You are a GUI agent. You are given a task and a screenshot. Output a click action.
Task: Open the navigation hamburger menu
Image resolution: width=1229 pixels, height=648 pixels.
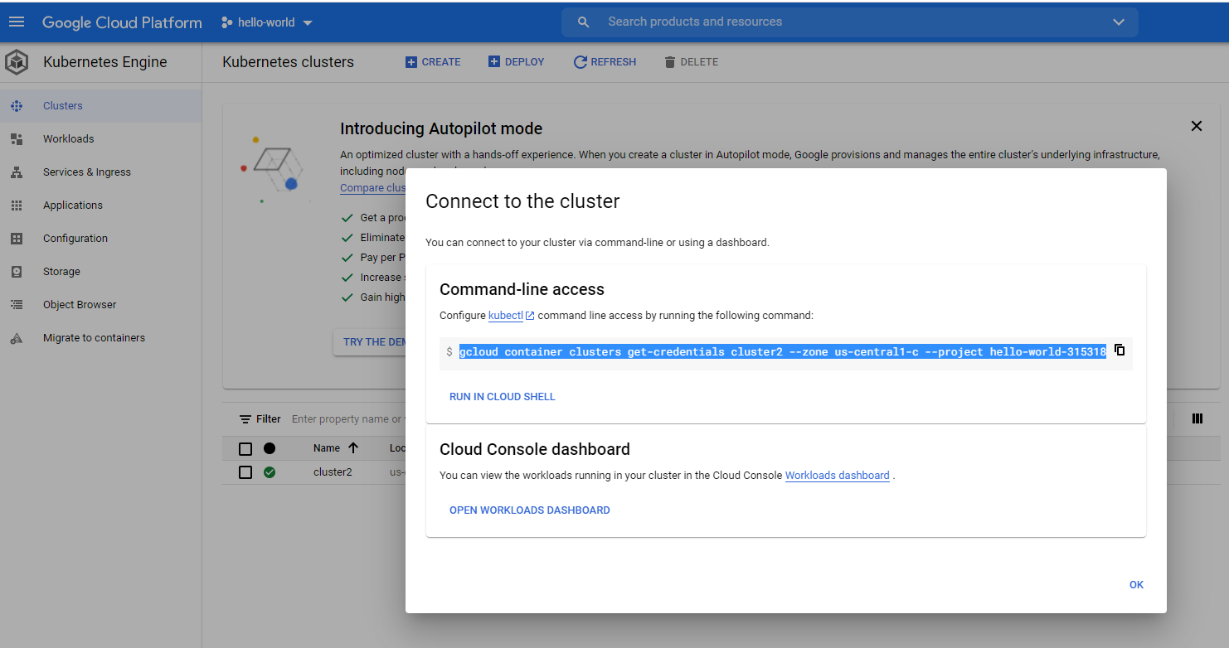(x=17, y=22)
